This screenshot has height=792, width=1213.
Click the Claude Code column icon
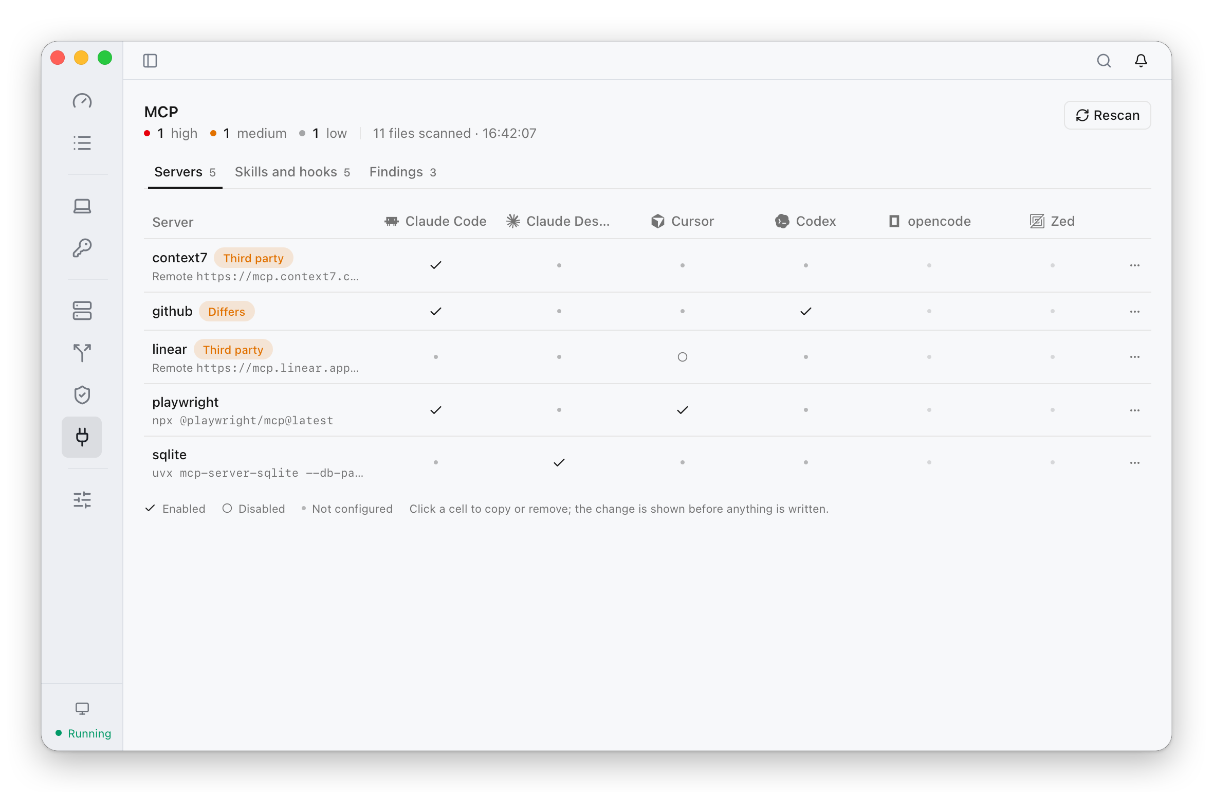(392, 221)
